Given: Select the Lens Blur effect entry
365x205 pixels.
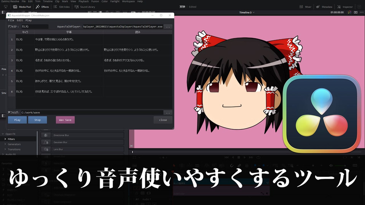Looking at the screenshot, I should pos(83,149).
